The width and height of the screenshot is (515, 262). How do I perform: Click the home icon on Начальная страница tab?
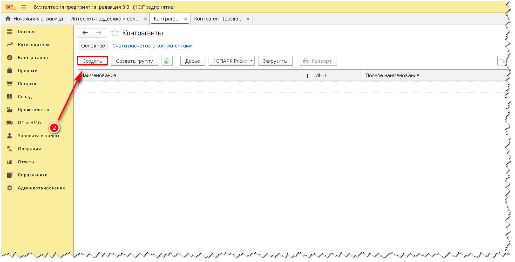[x=8, y=19]
